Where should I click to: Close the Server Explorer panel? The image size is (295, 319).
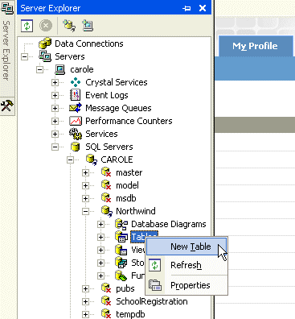203,8
